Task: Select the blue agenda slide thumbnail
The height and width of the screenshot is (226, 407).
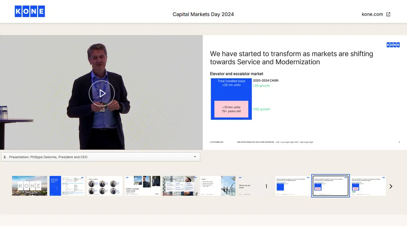Action: (x=67, y=186)
